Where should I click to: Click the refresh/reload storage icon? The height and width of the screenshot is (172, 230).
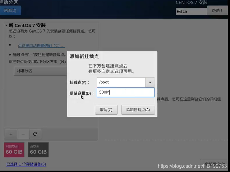[x=35, y=134]
